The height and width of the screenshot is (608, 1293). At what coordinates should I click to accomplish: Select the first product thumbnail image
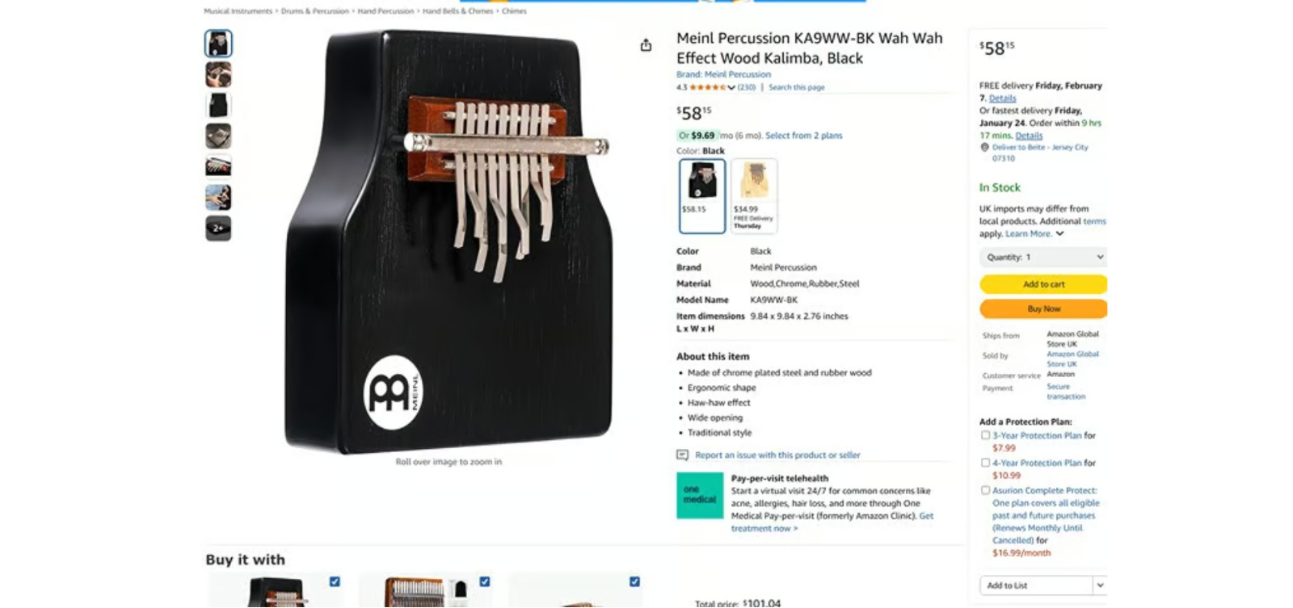pos(218,44)
